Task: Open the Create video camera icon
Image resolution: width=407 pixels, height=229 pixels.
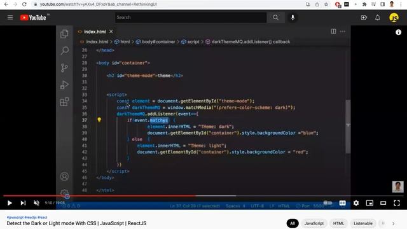Action: coord(364,17)
